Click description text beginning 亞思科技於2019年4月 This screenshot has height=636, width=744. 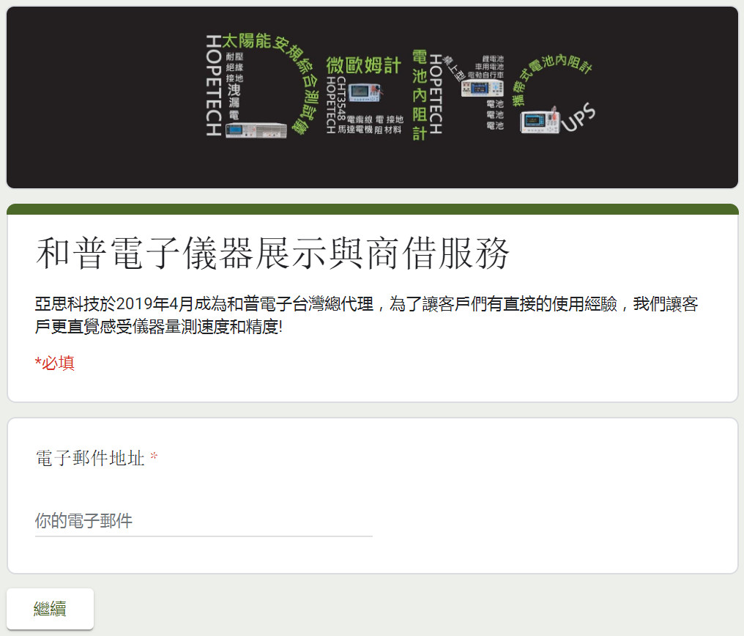[366, 315]
